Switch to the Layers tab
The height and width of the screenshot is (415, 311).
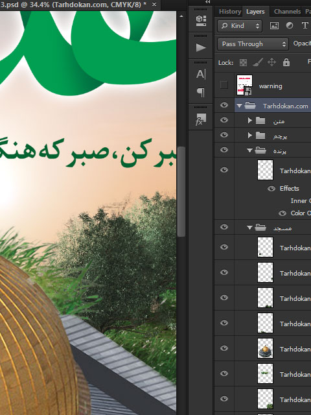tap(255, 12)
